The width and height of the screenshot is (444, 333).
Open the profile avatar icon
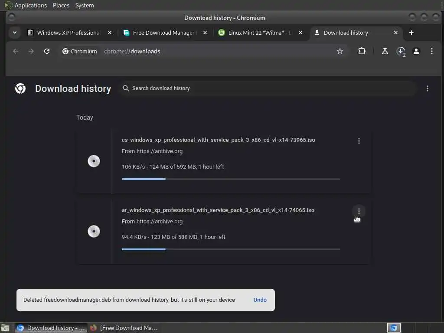tap(416, 51)
